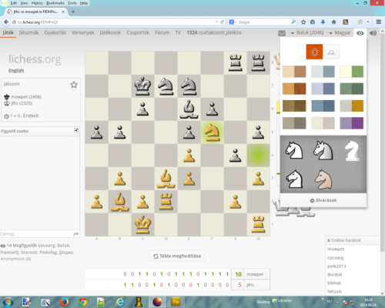Click the Tábla megfordítása flip board button

click(177, 256)
